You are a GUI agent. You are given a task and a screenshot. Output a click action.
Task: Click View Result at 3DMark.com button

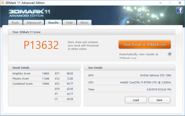point(145,45)
